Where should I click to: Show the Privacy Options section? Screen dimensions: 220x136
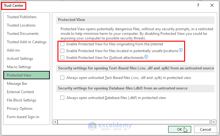[x=20, y=109]
